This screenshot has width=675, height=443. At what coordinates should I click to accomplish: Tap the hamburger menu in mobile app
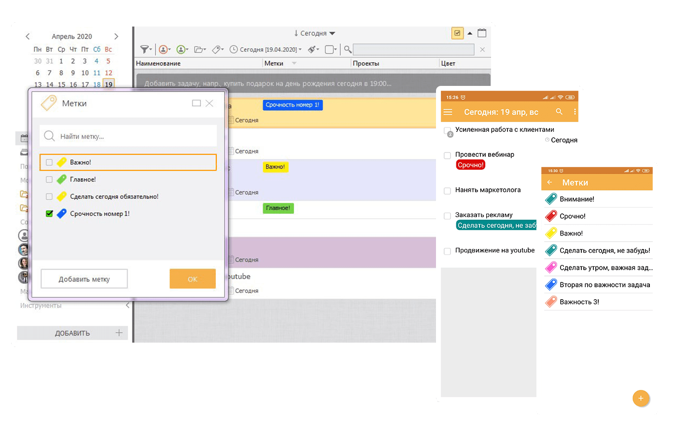tap(448, 112)
